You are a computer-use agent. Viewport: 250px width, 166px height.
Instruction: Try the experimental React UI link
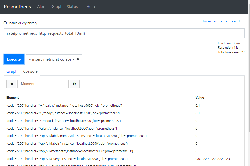click(x=222, y=21)
